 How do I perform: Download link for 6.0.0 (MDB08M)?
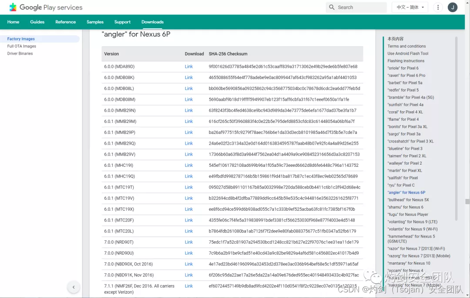(189, 99)
